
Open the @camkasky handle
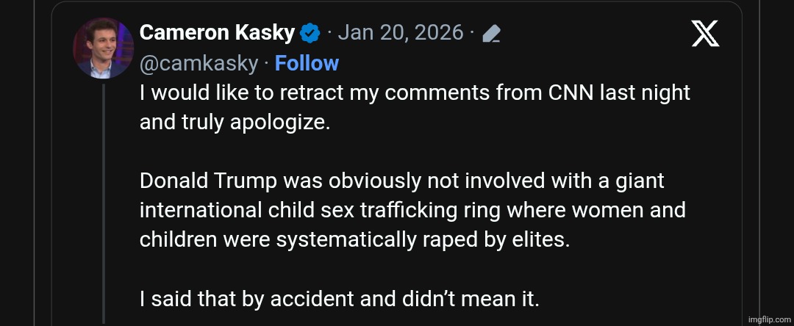(x=198, y=64)
